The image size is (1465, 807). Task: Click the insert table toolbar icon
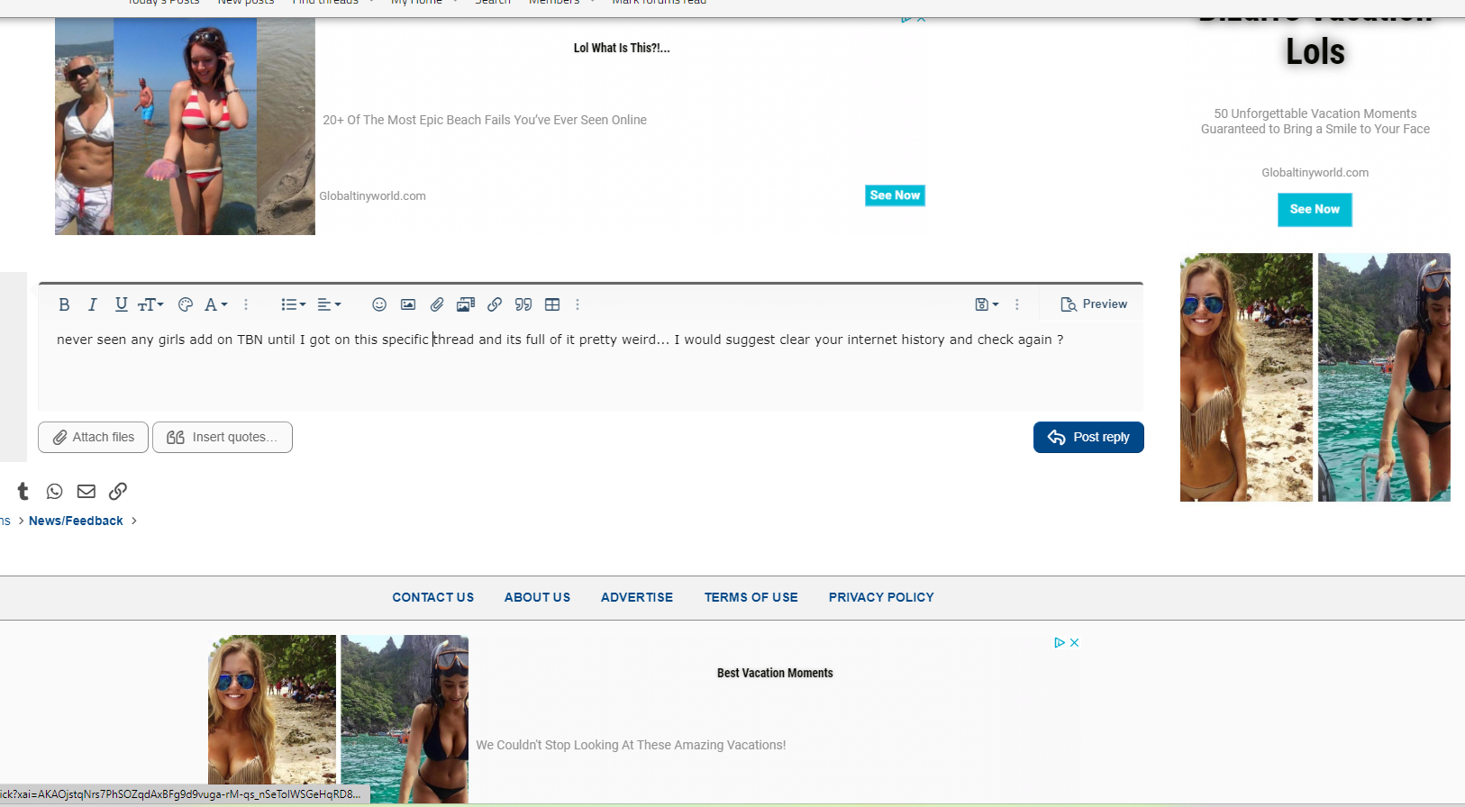[552, 304]
